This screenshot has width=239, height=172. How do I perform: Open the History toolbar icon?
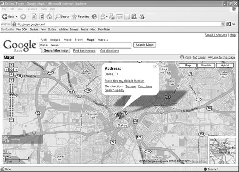click(x=94, y=17)
